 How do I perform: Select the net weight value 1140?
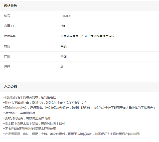coord(63,26)
